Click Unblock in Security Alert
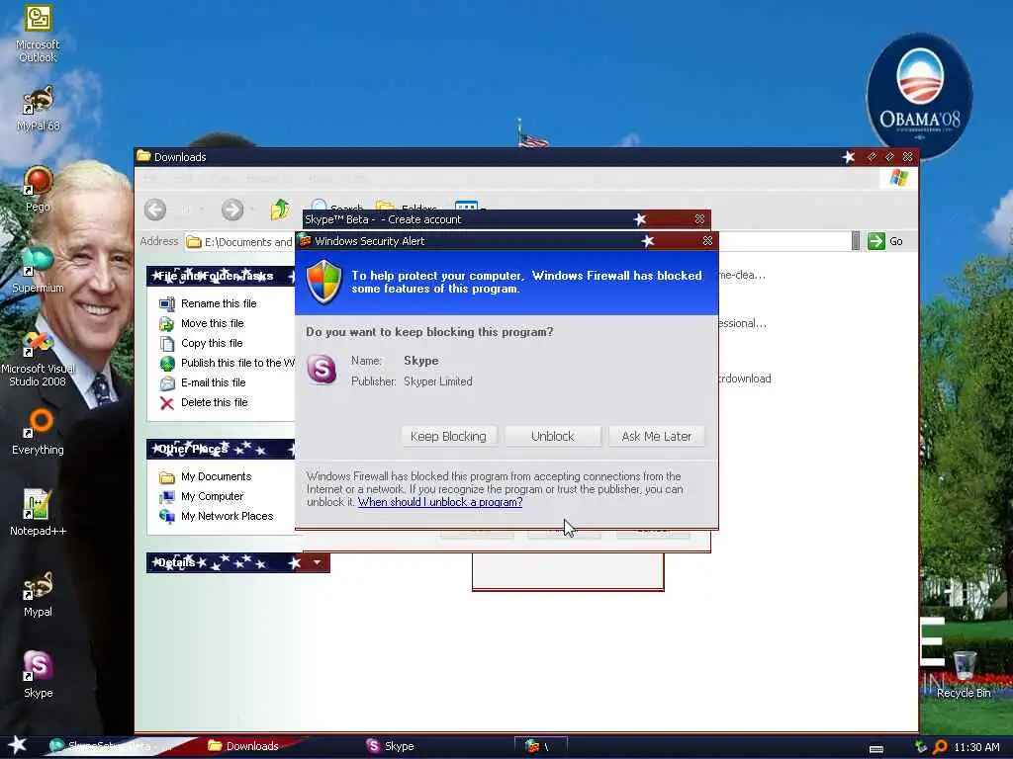The width and height of the screenshot is (1013, 759). (552, 436)
